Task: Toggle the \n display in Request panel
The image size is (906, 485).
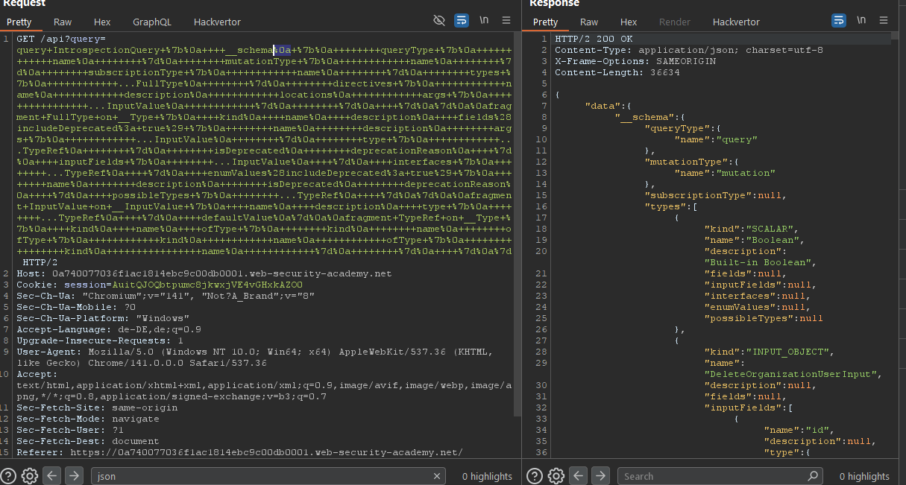Action: tap(485, 20)
